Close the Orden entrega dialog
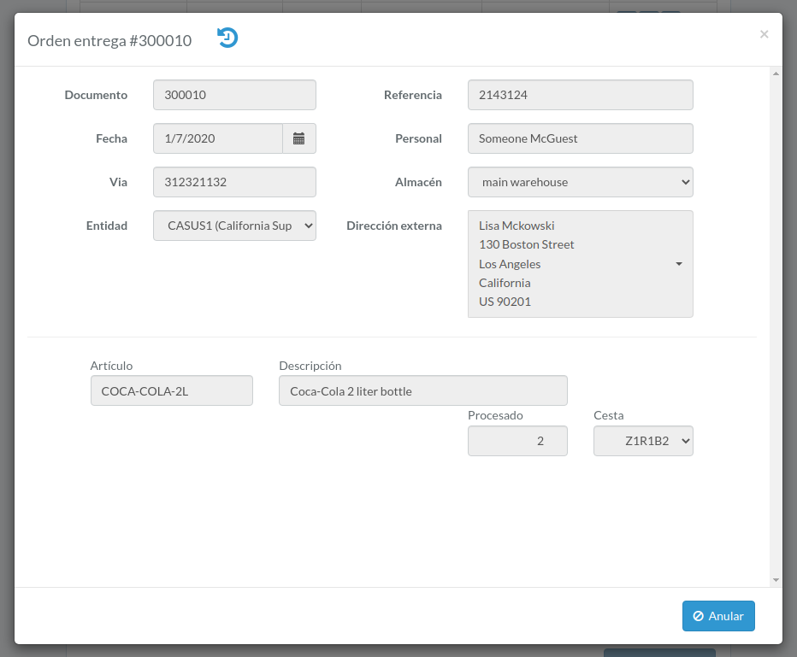The width and height of the screenshot is (797, 657). tap(764, 34)
